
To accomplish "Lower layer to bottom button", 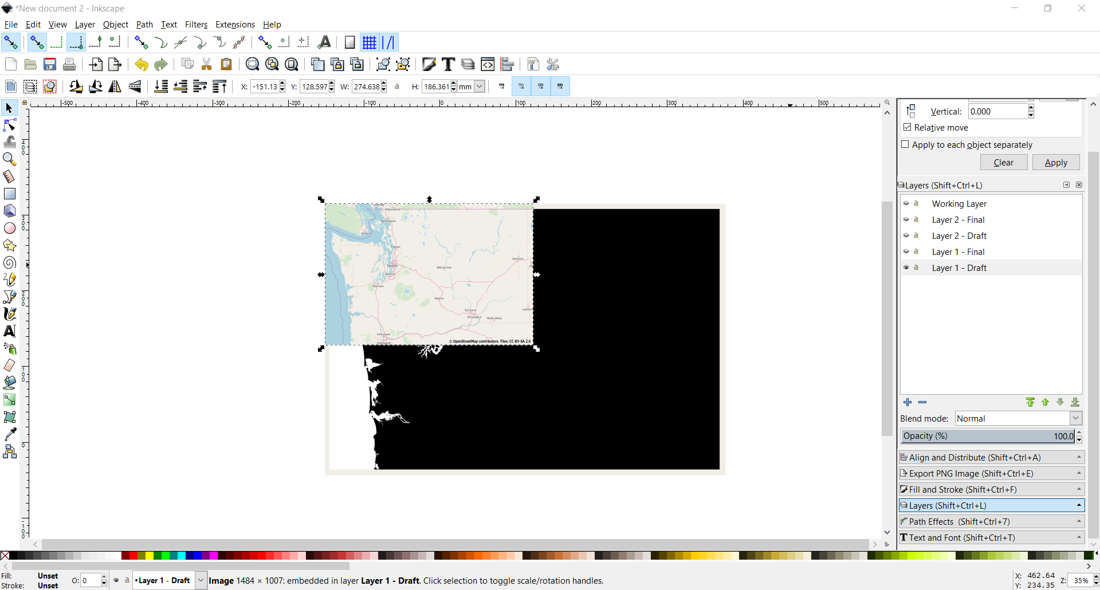I will 1075,402.
